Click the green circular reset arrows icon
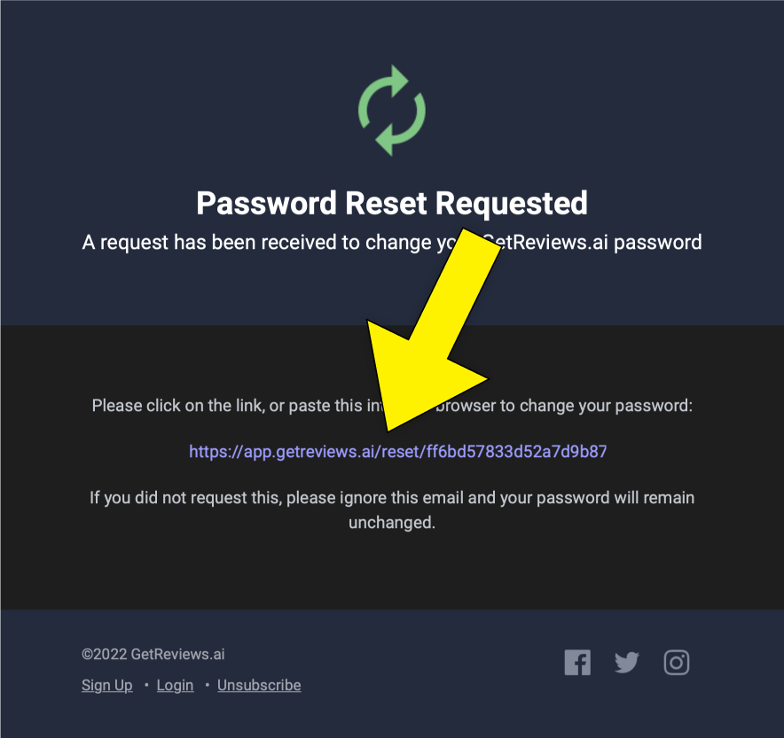Image resolution: width=784 pixels, height=738 pixels. (392, 110)
